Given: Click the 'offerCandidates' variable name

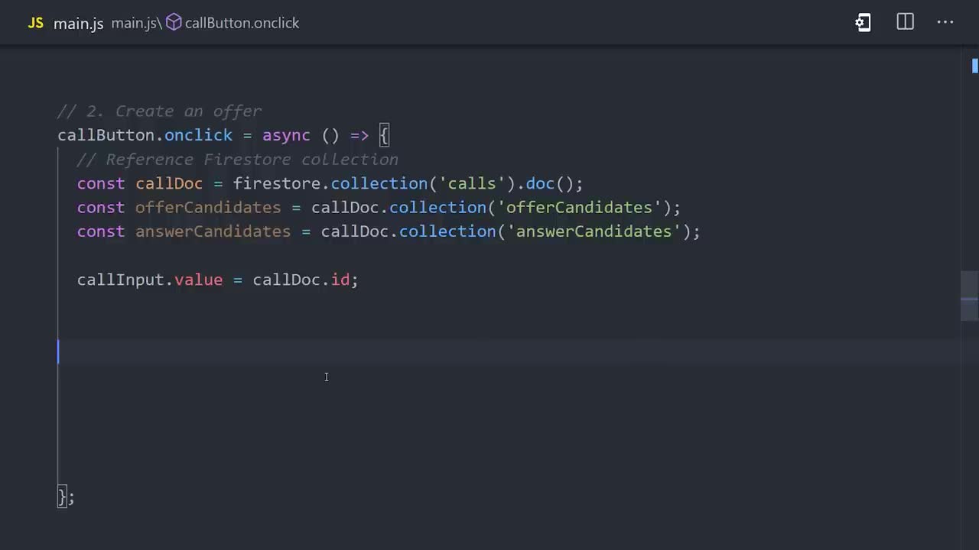Looking at the screenshot, I should click(208, 207).
